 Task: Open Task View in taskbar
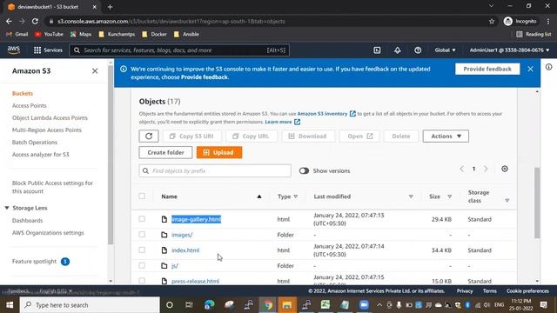pyautogui.click(x=189, y=305)
